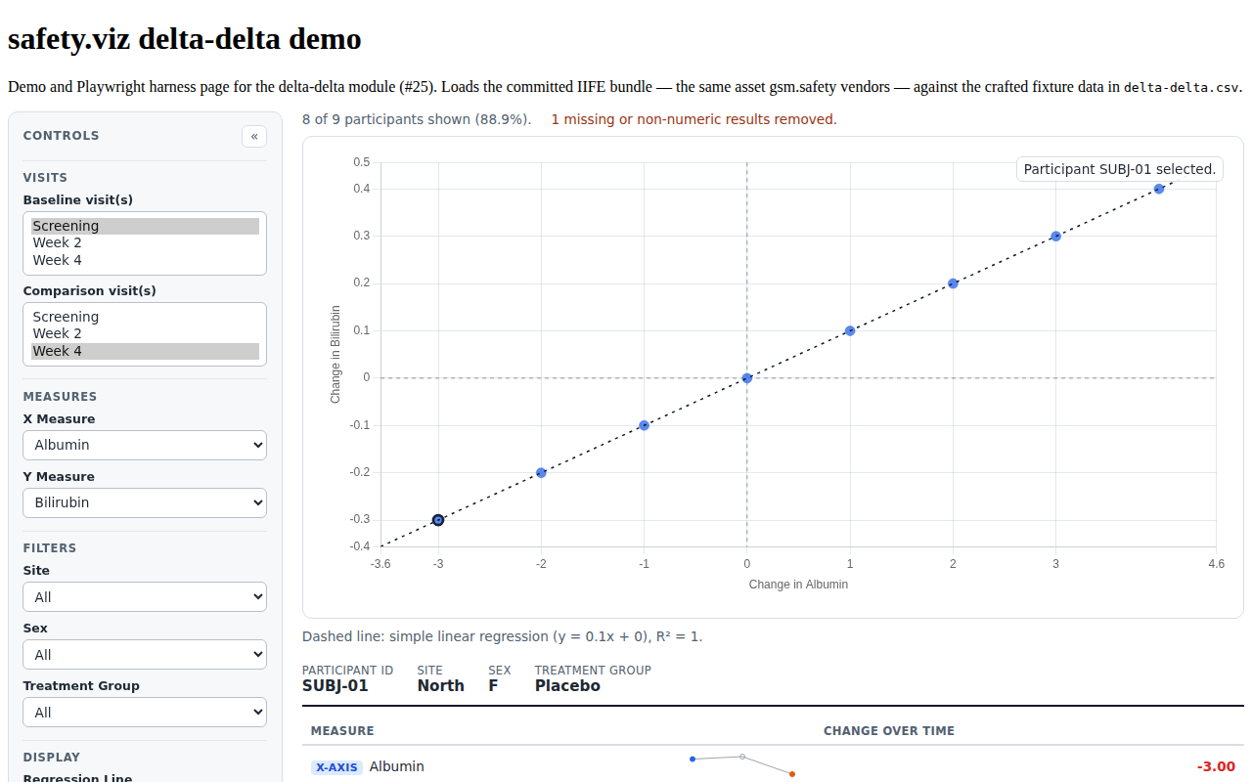1252x782 pixels.
Task: Click the Albumin change-over-time sparkline
Action: (742, 765)
